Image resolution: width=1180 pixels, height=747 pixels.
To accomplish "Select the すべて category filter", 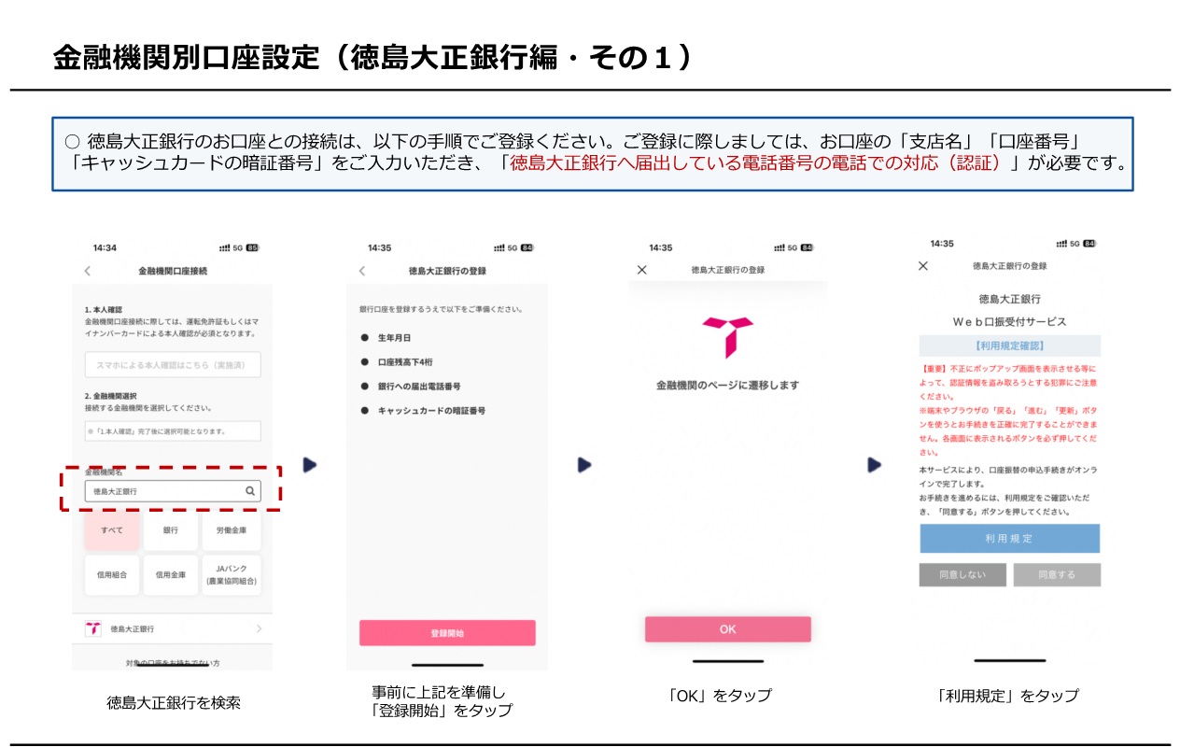I will point(112,530).
